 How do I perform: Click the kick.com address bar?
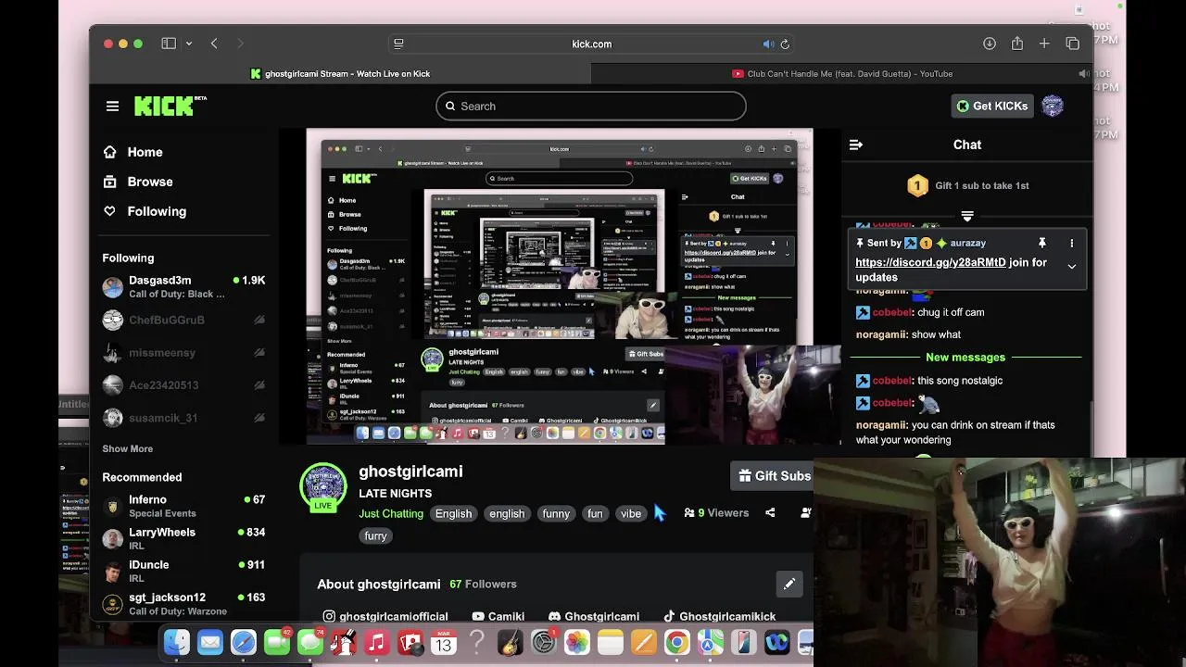[x=591, y=44]
